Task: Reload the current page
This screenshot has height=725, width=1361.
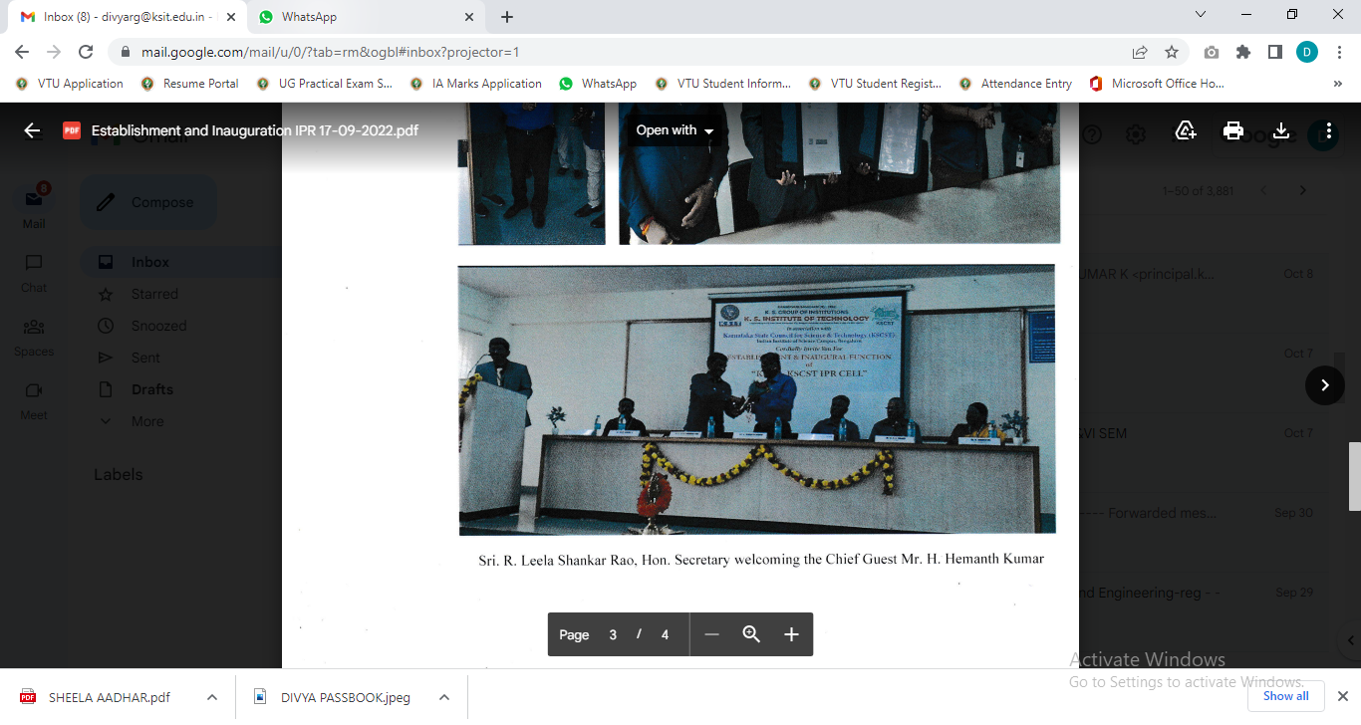Action: tap(86, 52)
